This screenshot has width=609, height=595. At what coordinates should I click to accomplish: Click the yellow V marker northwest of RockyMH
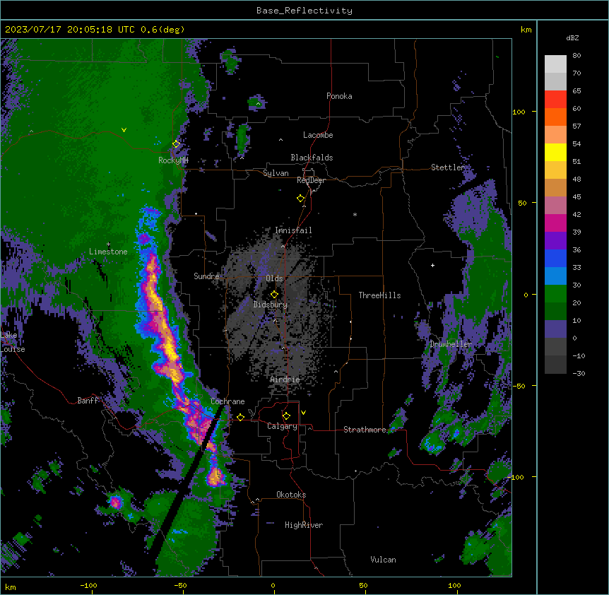pyautogui.click(x=124, y=130)
